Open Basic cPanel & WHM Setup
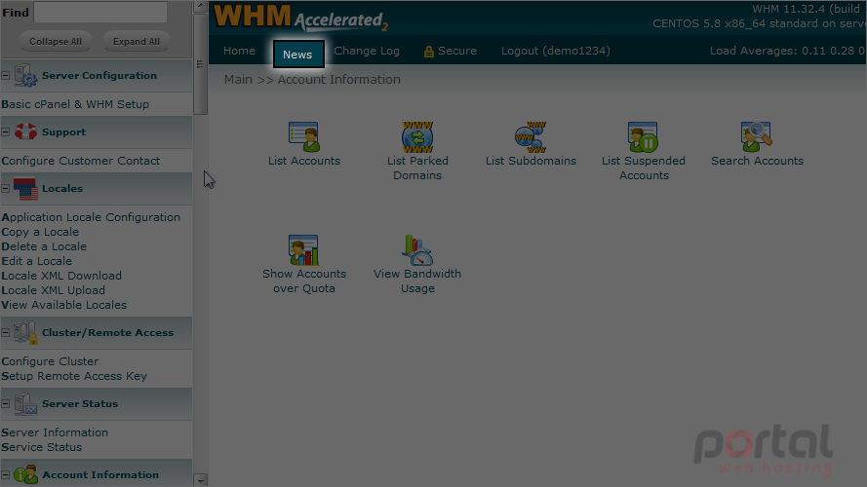Screen dimensions: 867x487 pos(75,104)
